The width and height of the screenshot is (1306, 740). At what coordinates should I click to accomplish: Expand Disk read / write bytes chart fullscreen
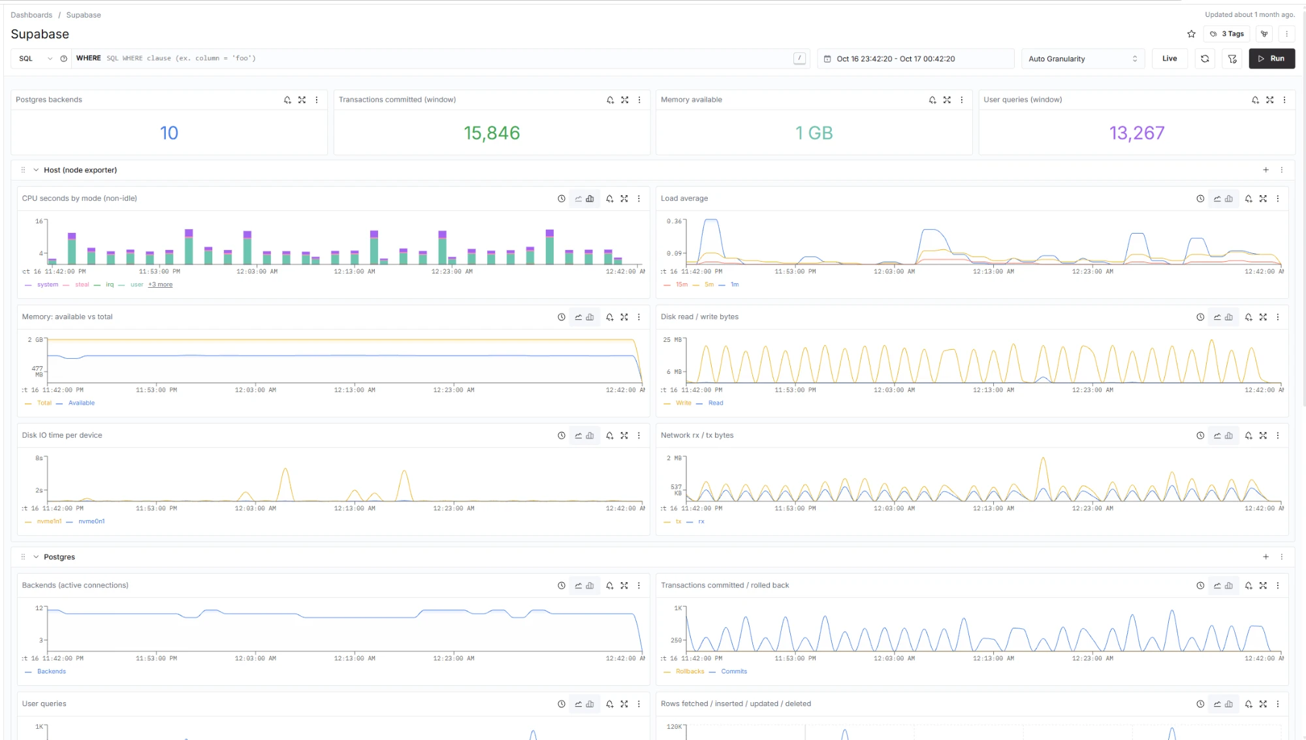[x=1263, y=317]
